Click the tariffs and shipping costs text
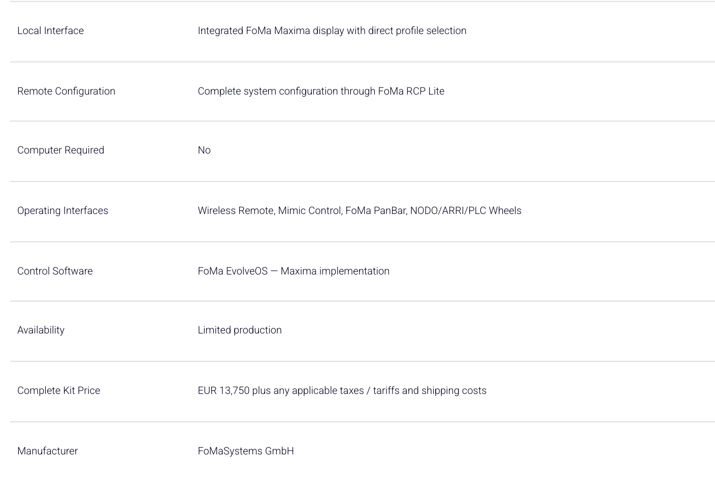715x490 pixels. click(x=430, y=390)
